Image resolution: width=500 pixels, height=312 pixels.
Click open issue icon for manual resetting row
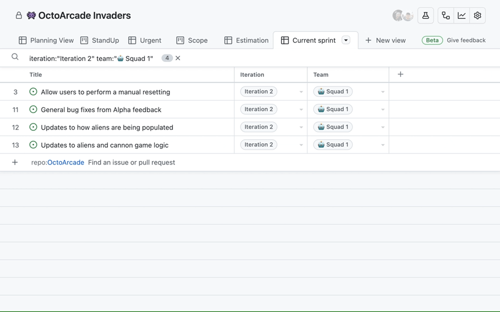click(x=33, y=92)
